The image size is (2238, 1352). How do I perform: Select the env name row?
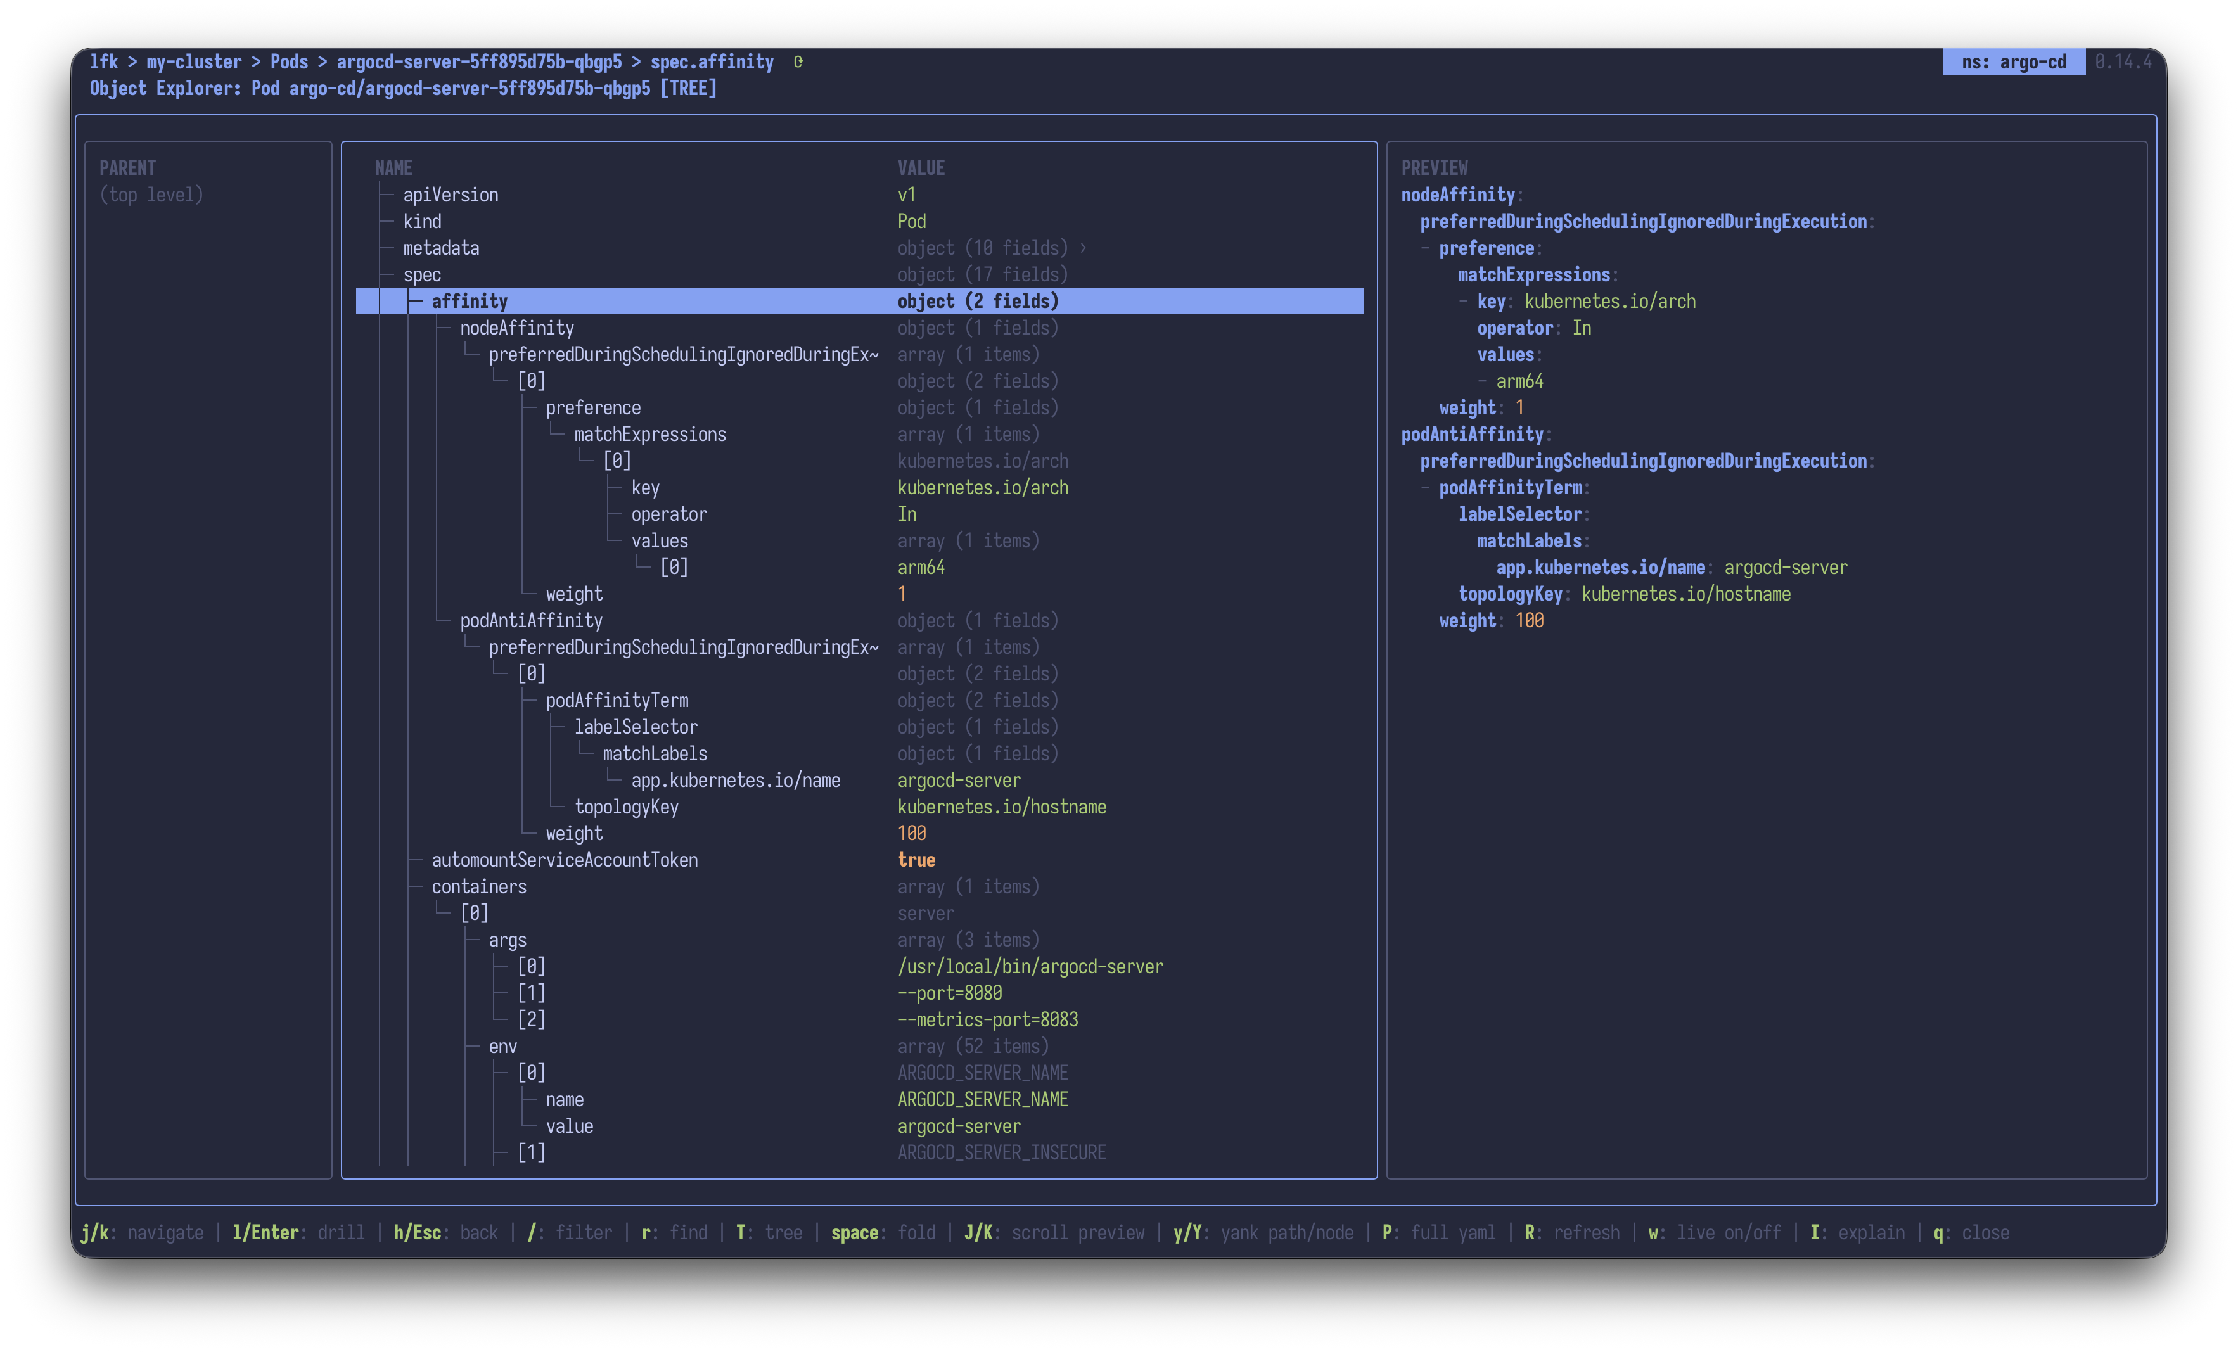point(859,1100)
